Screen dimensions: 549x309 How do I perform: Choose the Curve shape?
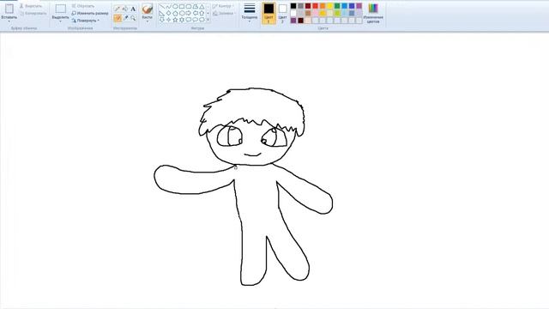pos(168,7)
